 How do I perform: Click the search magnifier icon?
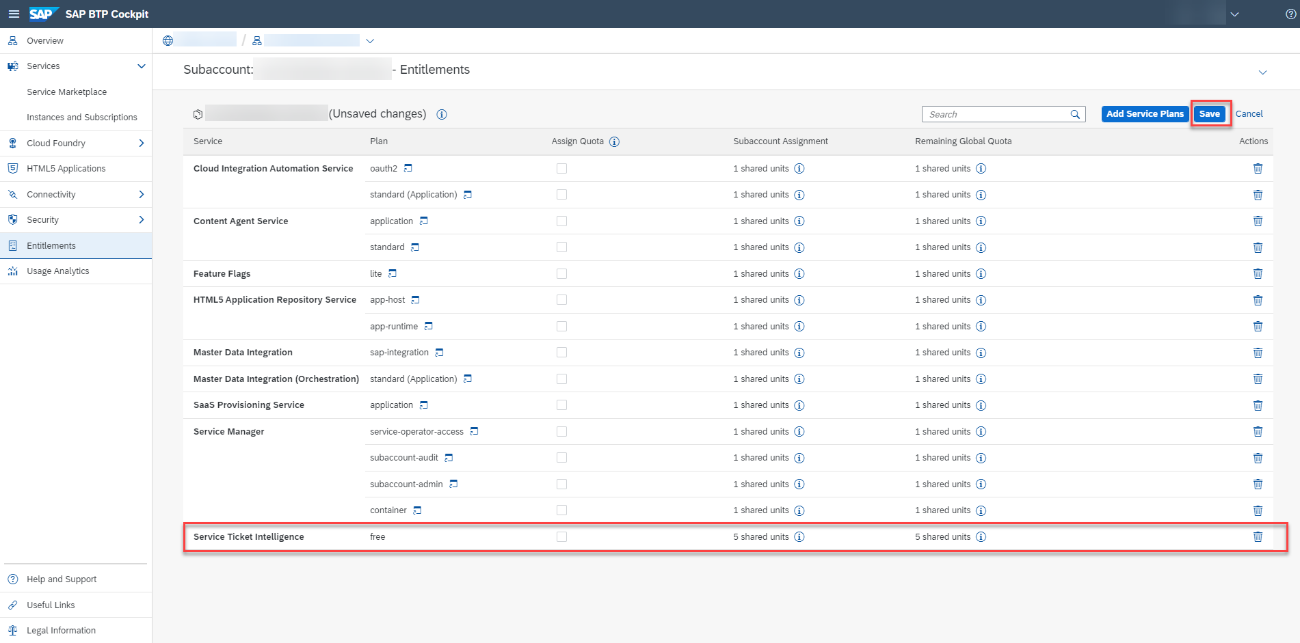tap(1075, 114)
